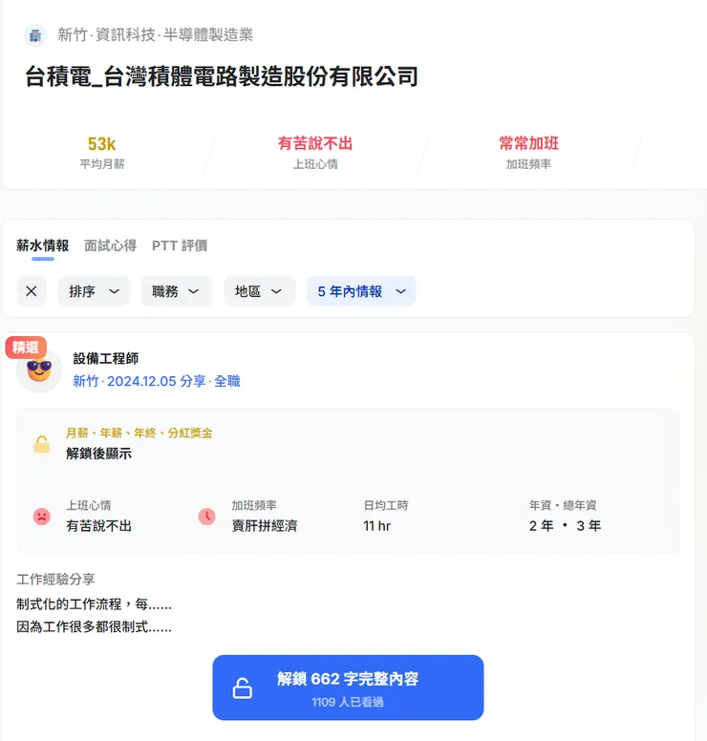Switch to the 薪水情報 tab
The image size is (707, 741).
[x=43, y=245]
